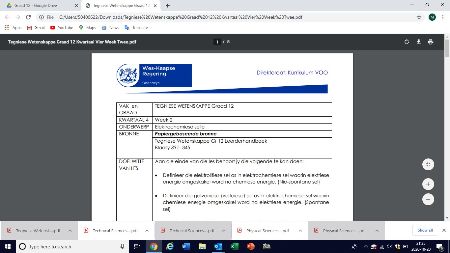Open the Chrome profile avatar M
450x253 pixels.
click(432, 17)
